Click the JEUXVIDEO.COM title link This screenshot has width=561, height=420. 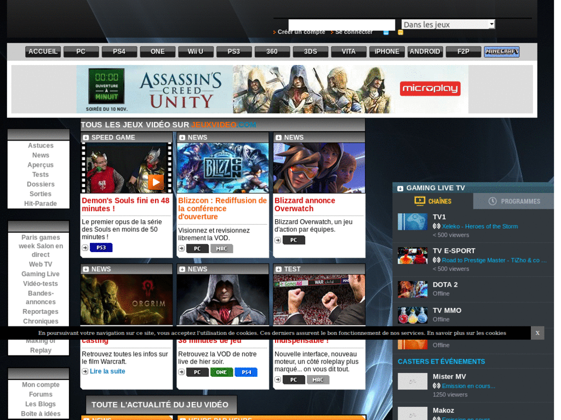(224, 125)
